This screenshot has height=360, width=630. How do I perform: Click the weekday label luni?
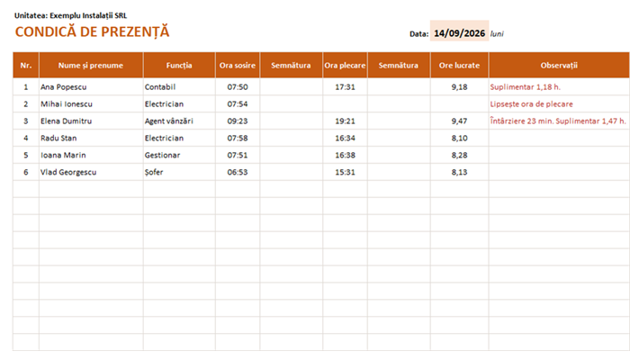497,34
